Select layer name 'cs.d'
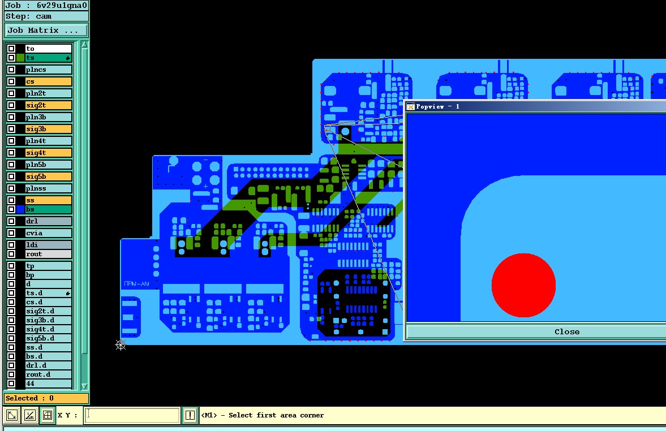Viewport: 666px width, 431px height. tap(49, 303)
